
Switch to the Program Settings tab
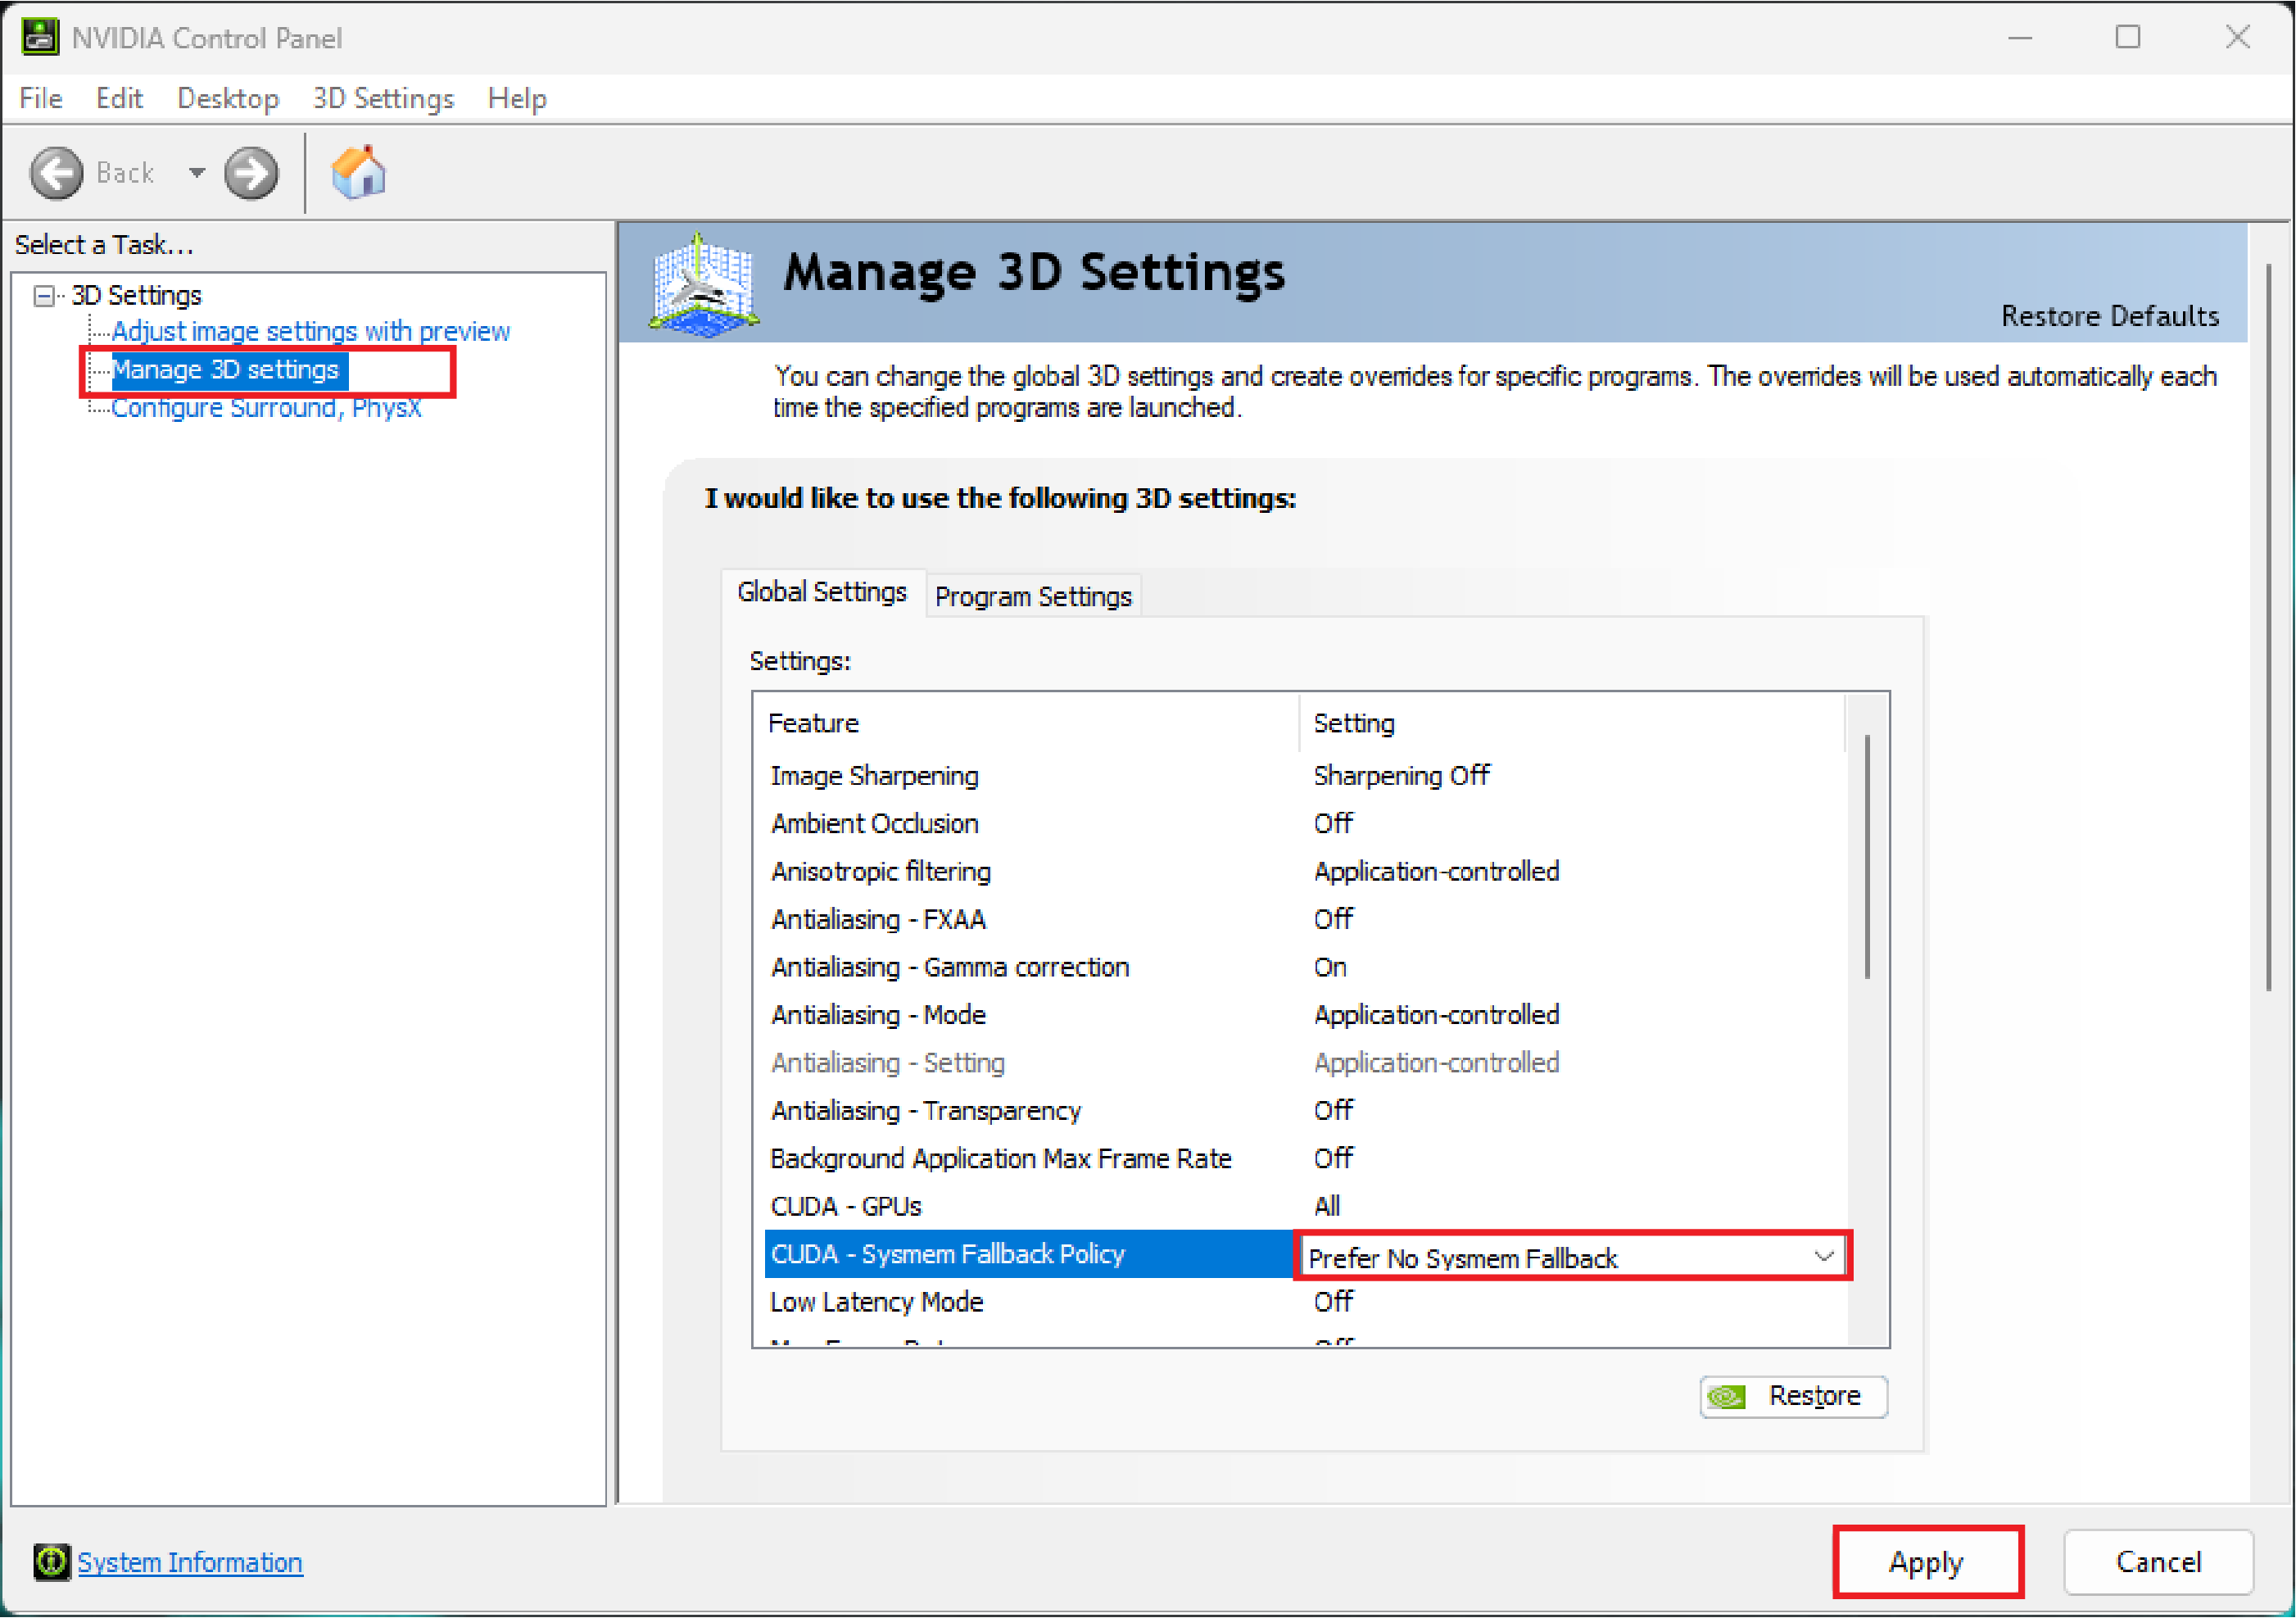pos(1033,596)
